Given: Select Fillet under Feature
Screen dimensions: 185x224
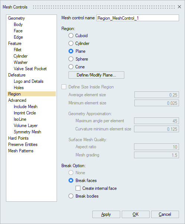Looking at the screenshot, I should [17, 50].
